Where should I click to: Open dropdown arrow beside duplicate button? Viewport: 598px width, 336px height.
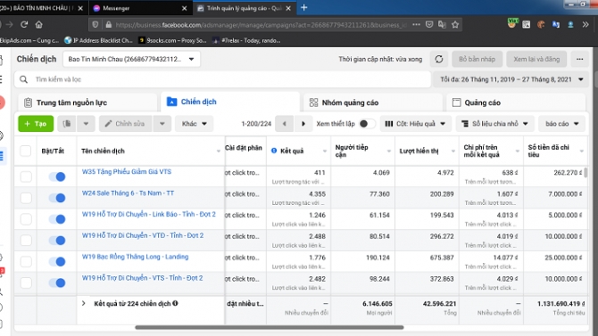(86, 123)
